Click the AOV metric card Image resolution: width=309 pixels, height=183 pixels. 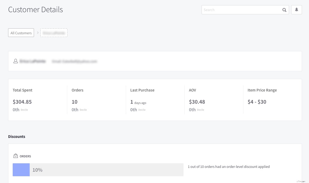[x=214, y=100]
